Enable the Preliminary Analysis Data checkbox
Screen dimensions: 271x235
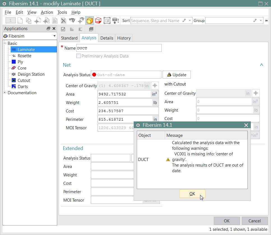[x=78, y=56]
